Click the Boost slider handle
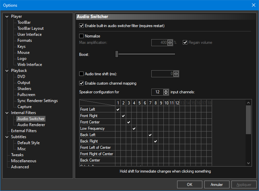This screenshot has height=191, width=259. [117, 54]
